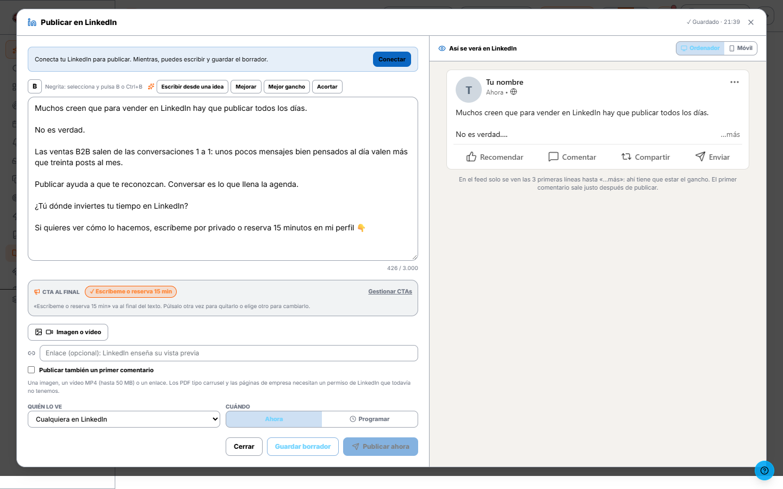The width and height of the screenshot is (783, 489).
Task: Click Escribir desde una idea
Action: click(192, 87)
